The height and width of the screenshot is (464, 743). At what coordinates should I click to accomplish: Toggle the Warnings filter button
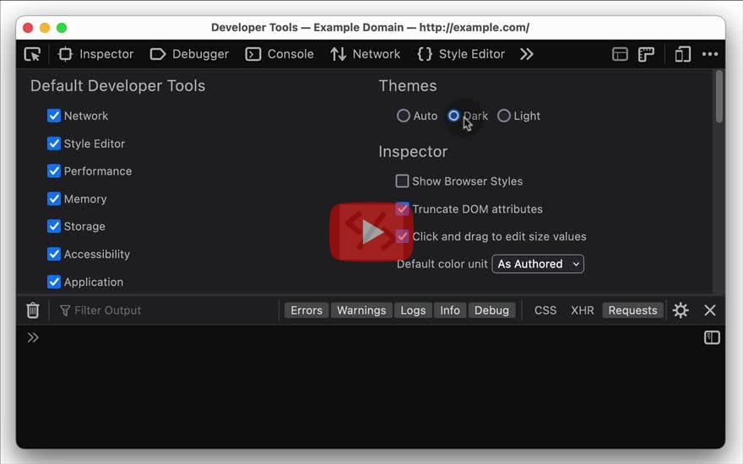[x=361, y=310]
